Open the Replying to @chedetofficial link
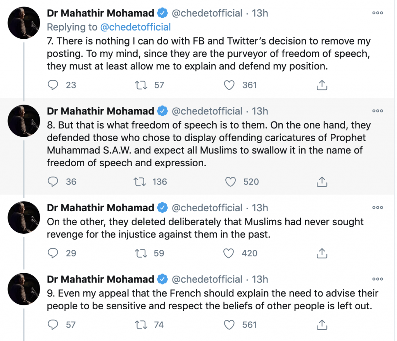The height and width of the screenshot is (341, 397). coord(136,27)
